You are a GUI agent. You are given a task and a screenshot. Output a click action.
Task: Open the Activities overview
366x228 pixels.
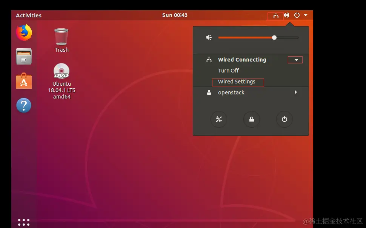(x=29, y=15)
